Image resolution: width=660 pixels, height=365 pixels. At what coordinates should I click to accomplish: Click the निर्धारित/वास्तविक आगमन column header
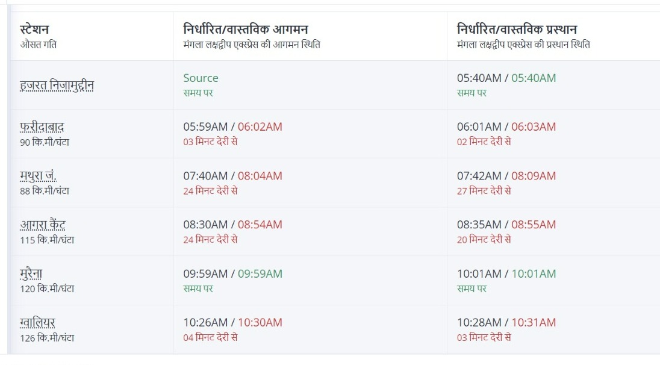246,29
